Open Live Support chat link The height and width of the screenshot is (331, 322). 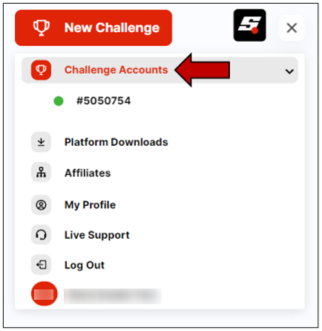coord(97,235)
